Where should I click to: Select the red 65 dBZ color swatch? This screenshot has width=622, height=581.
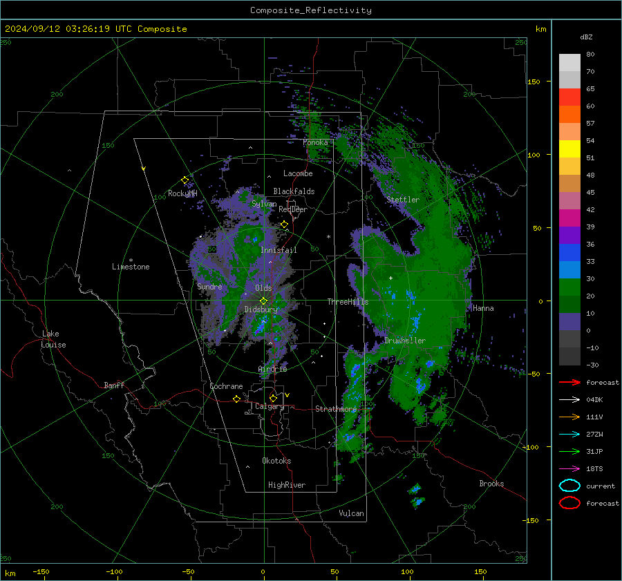pyautogui.click(x=569, y=97)
